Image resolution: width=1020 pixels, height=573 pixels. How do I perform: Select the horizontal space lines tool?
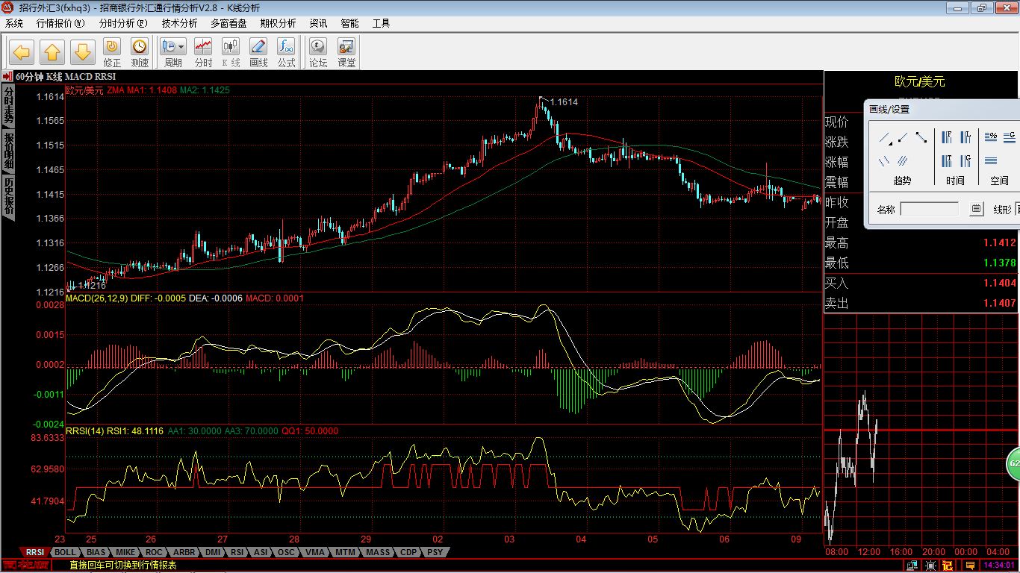point(991,160)
